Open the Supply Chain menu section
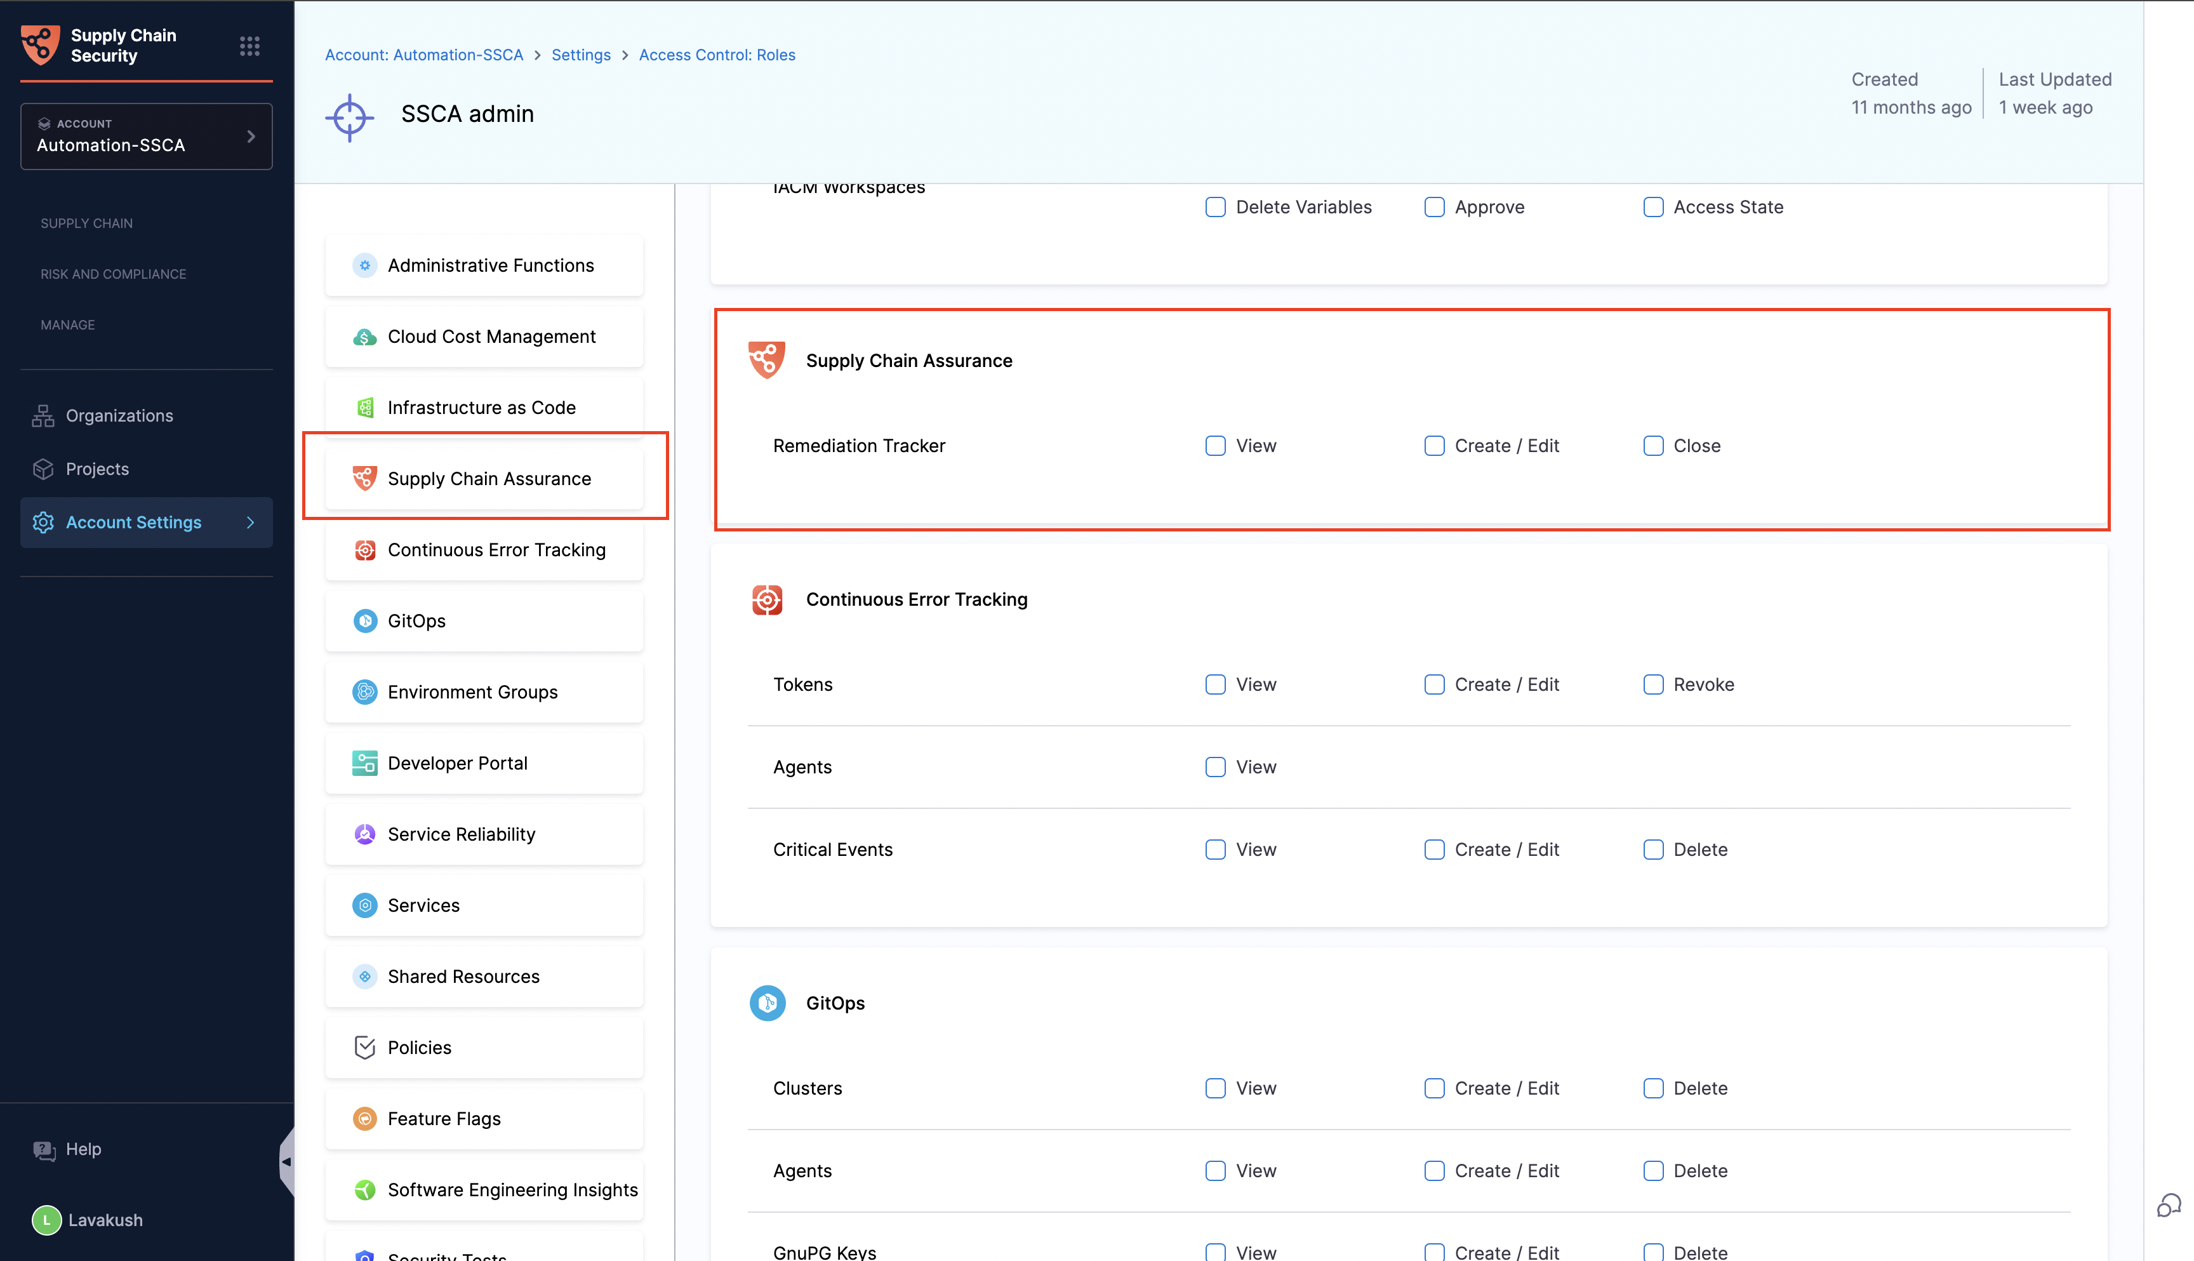The height and width of the screenshot is (1261, 2194). coord(86,224)
